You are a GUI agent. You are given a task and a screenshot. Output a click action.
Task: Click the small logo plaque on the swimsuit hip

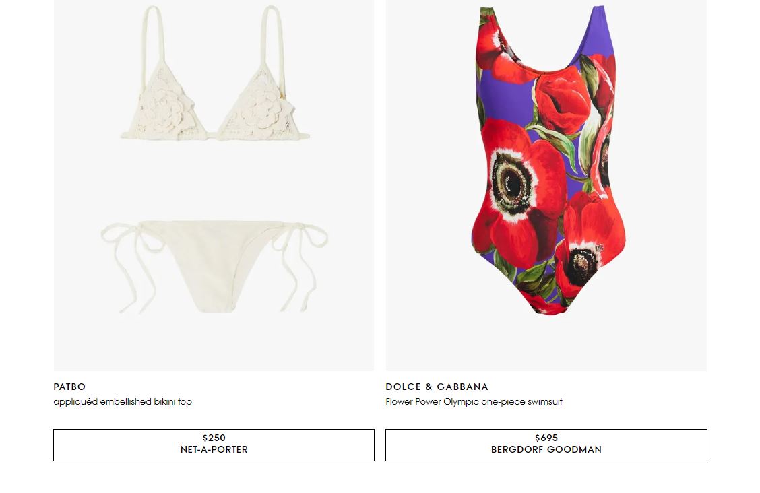(x=600, y=249)
